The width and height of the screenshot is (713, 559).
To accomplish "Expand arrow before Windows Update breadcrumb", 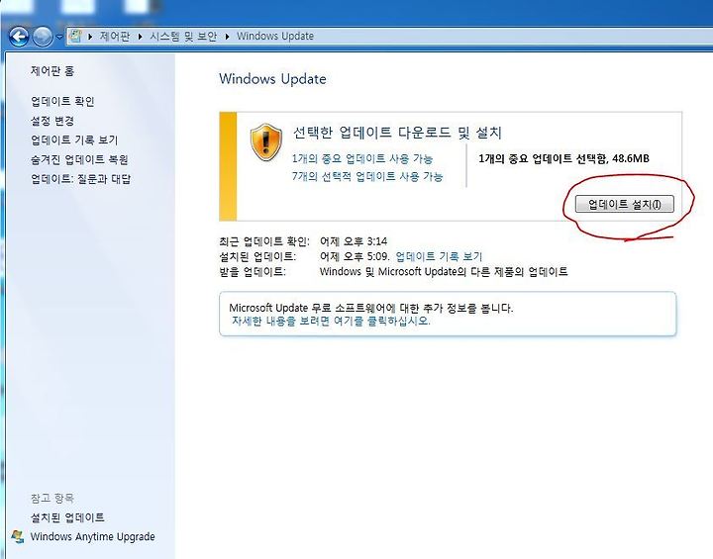I will [x=228, y=37].
